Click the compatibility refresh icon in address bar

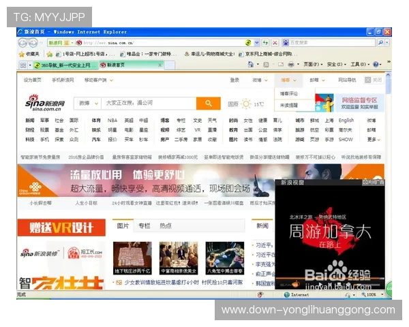tap(248, 42)
